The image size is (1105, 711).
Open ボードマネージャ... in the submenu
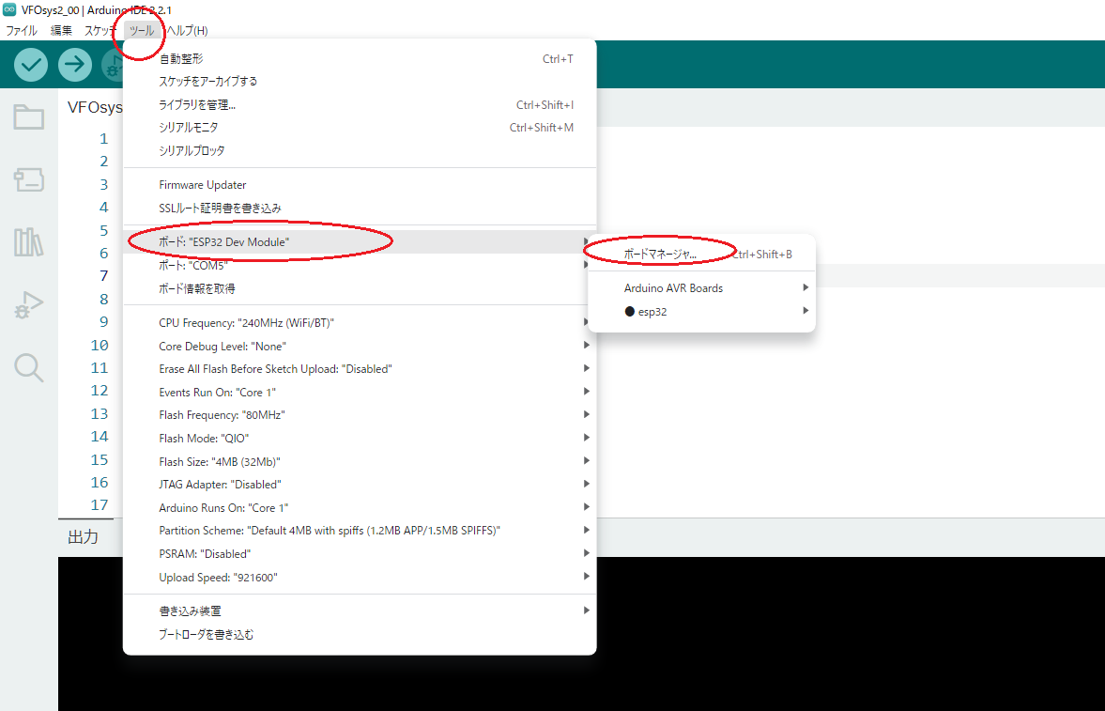701,254
